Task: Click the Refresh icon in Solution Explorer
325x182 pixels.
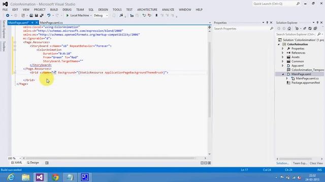Action: pos(310,28)
